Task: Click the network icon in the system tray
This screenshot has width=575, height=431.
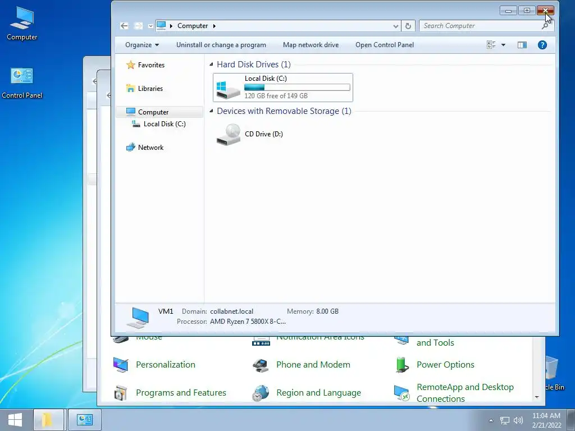Action: (x=505, y=420)
